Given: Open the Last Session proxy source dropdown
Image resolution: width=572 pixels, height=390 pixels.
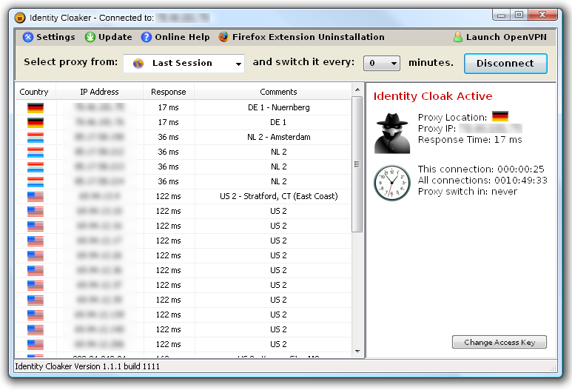Looking at the screenshot, I should pos(184,64).
